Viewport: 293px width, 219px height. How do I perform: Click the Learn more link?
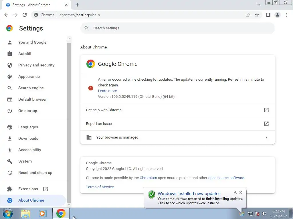click(108, 91)
